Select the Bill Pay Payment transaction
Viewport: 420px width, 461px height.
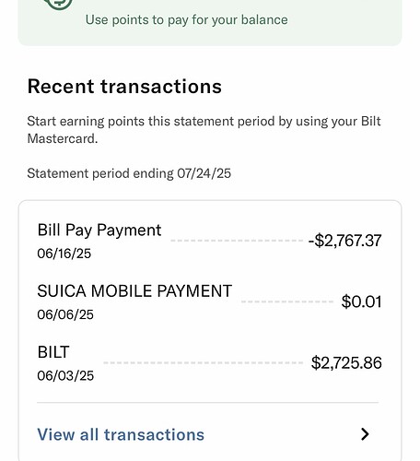point(209,242)
